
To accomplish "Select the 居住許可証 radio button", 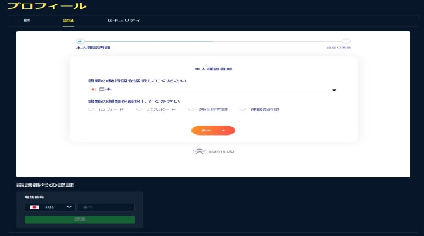I will pos(191,109).
